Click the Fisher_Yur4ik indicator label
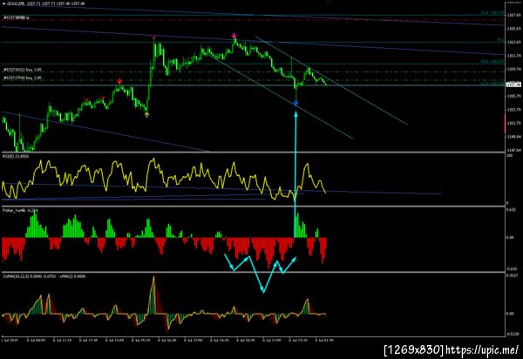 click(x=20, y=210)
